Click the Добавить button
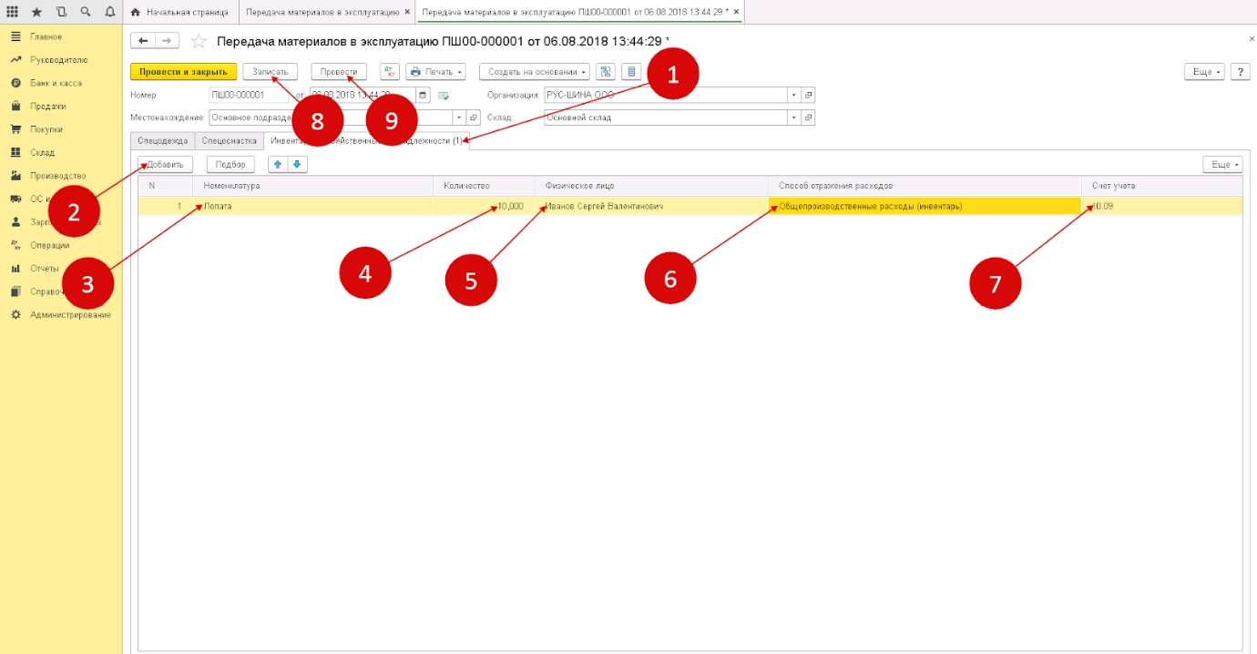Viewport: 1257px width, 654px height. click(166, 165)
